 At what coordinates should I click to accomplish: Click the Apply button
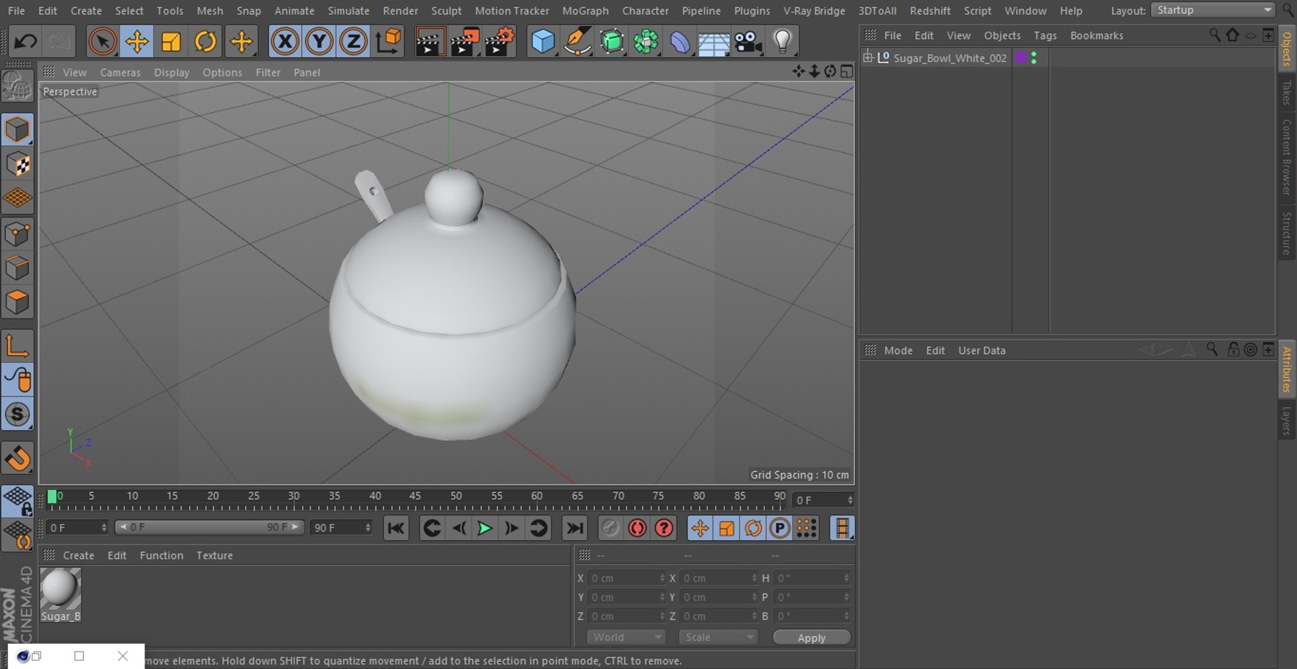coord(811,638)
